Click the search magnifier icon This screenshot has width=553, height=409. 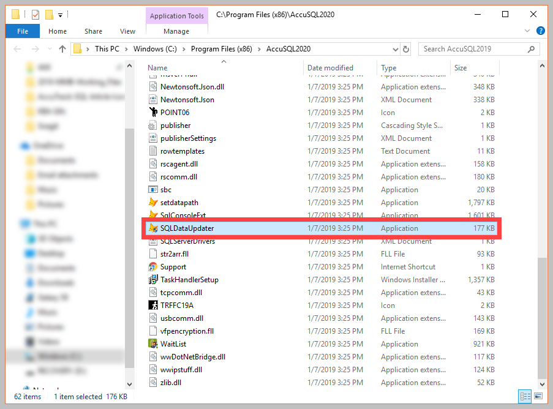pos(531,49)
